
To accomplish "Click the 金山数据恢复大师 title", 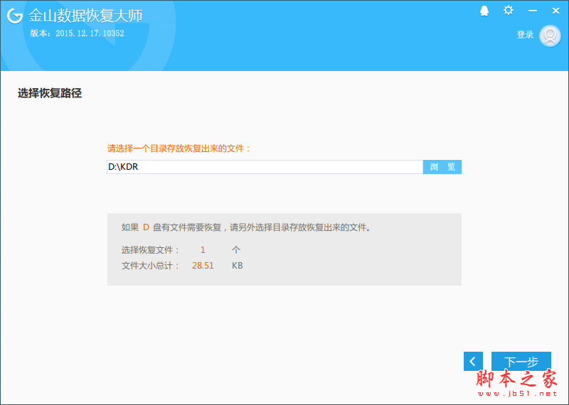I will tap(85, 16).
